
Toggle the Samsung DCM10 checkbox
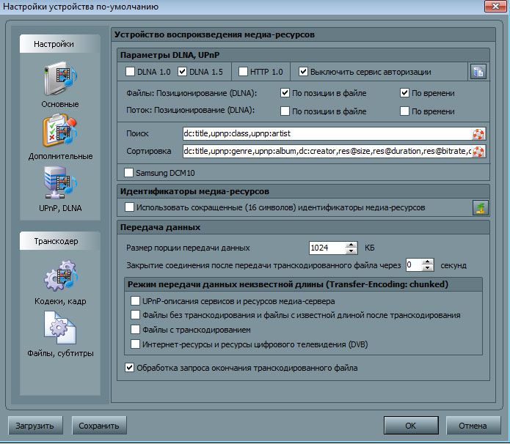[130, 174]
